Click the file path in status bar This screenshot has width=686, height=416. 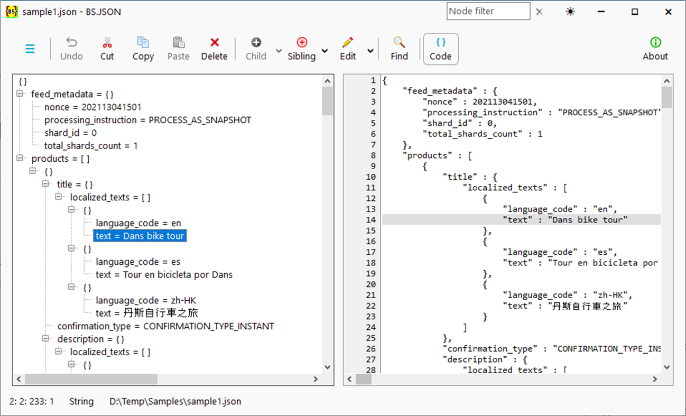(175, 401)
